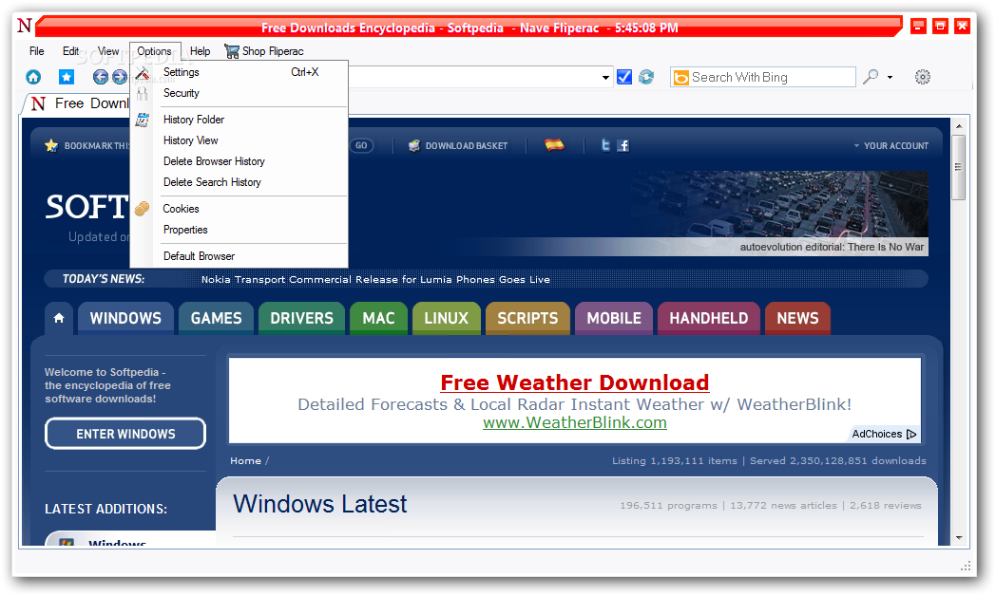This screenshot has height=596, width=996.
Task: Open the MOBILE category tab
Action: [614, 318]
